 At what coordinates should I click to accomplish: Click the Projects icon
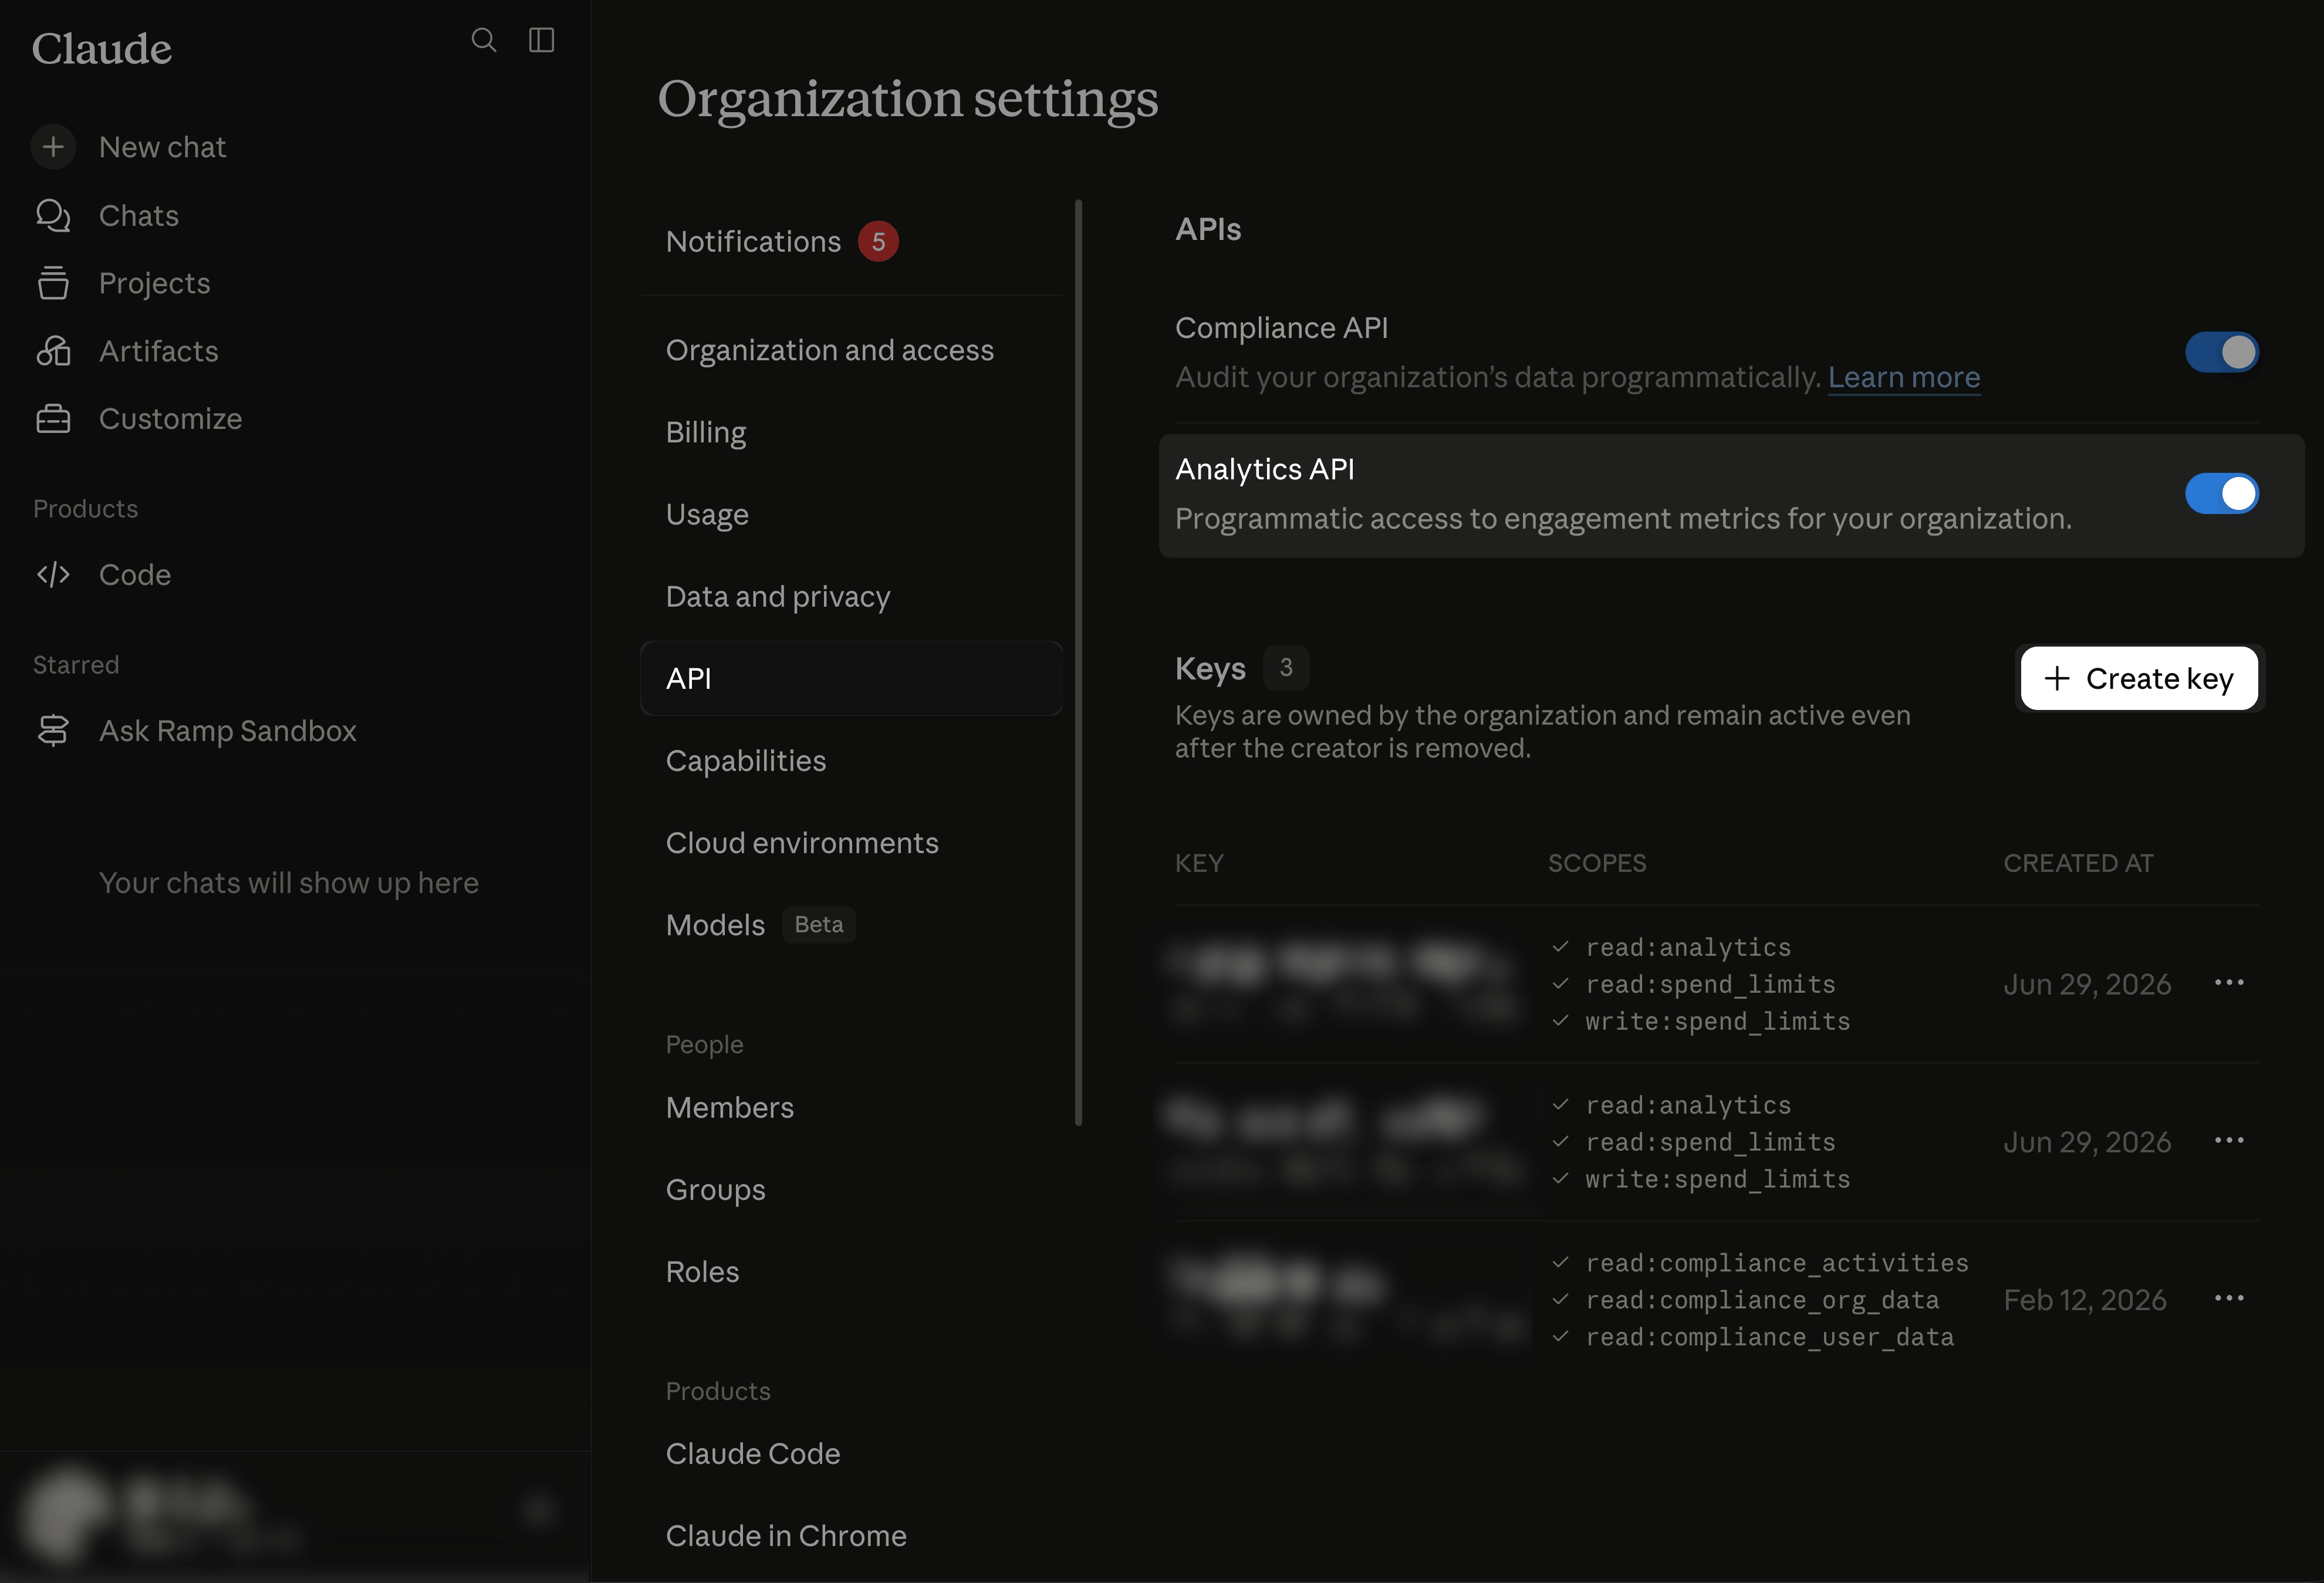(53, 283)
